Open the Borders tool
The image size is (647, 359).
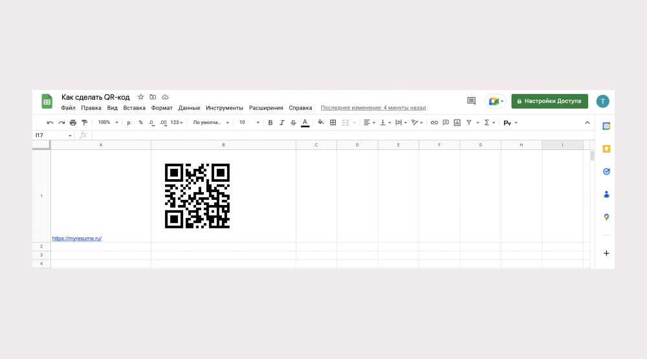tap(333, 122)
